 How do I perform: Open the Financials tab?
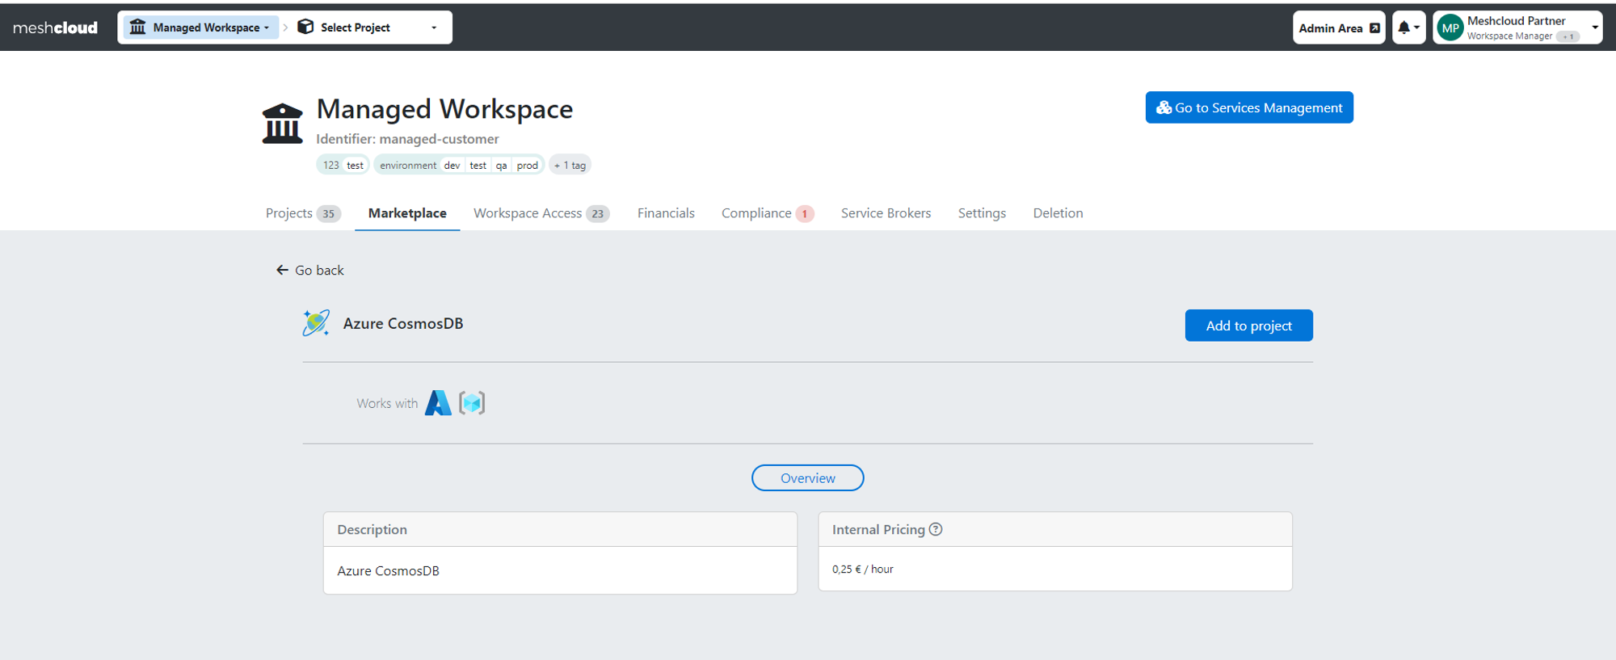coord(666,213)
